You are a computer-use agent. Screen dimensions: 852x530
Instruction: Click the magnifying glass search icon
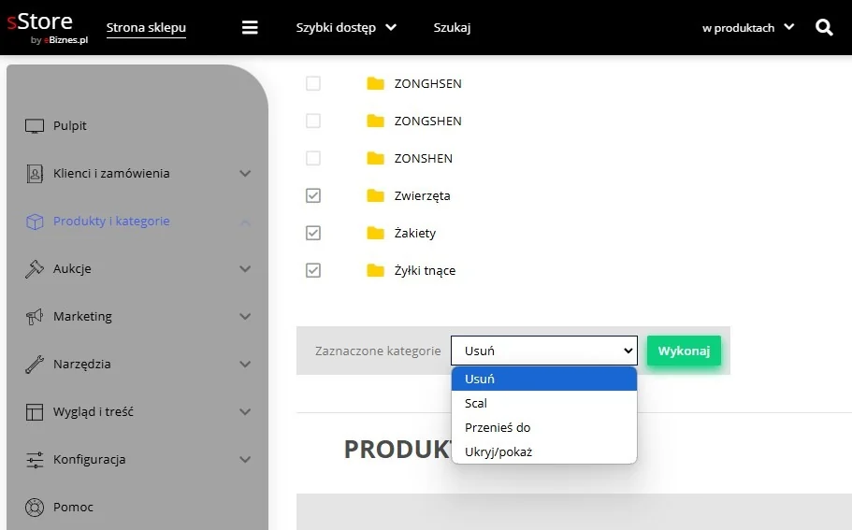click(x=824, y=27)
